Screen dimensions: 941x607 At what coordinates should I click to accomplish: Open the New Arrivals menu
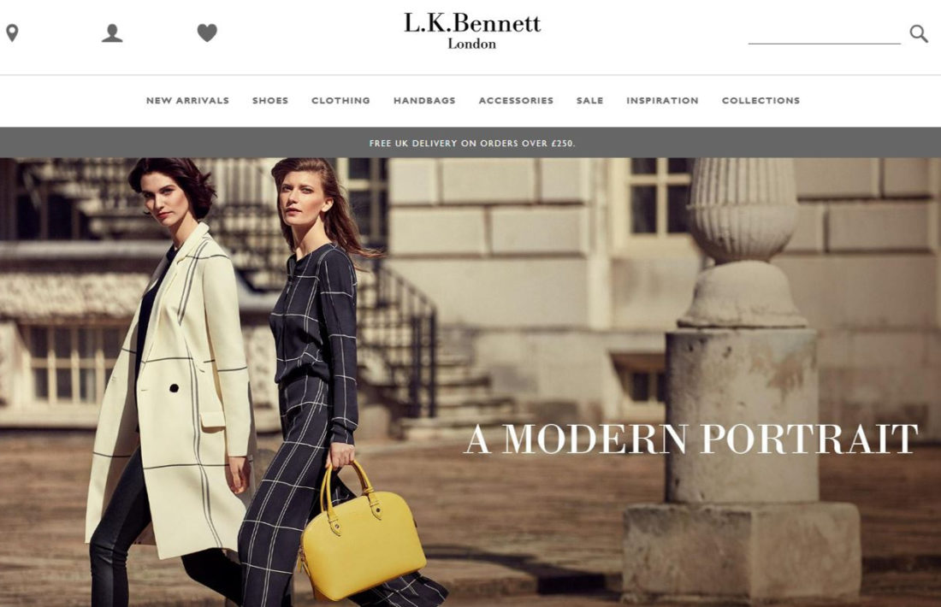coord(188,101)
